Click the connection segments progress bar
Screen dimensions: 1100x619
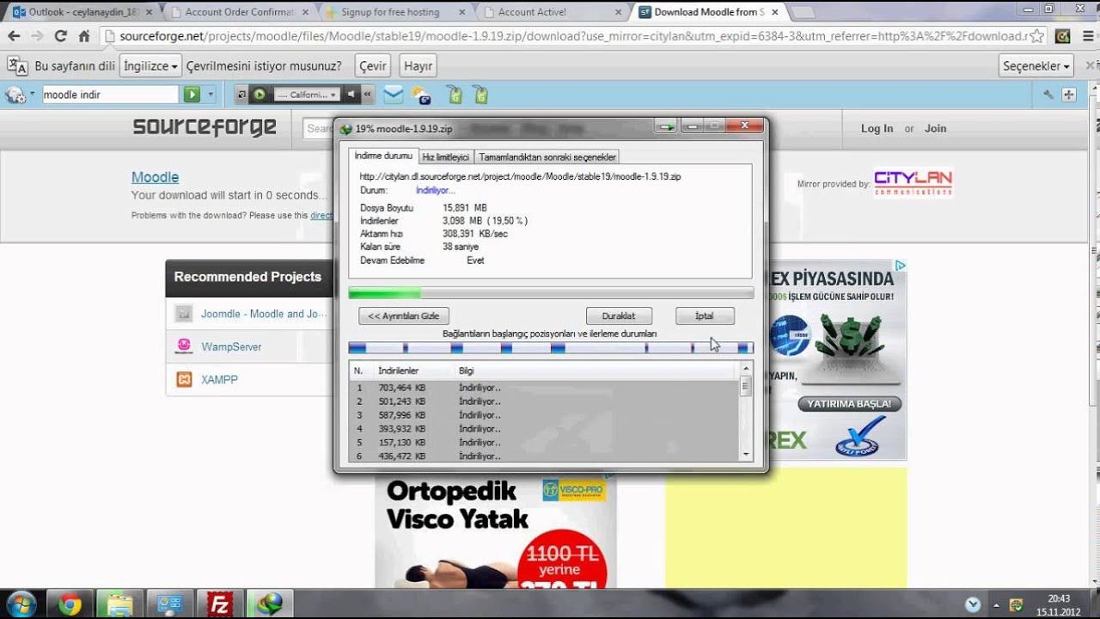tap(551, 347)
